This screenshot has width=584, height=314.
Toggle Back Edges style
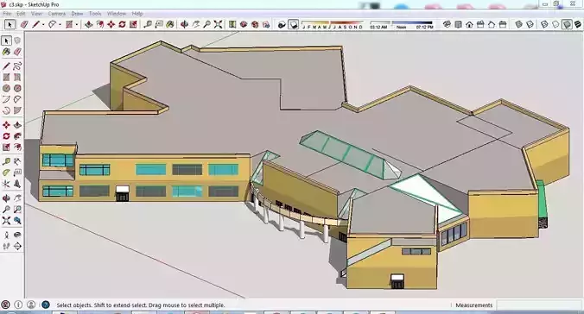[x=530, y=24]
